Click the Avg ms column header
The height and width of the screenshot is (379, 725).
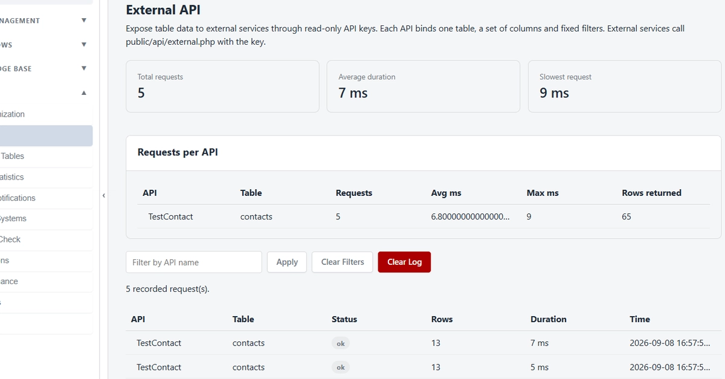446,193
